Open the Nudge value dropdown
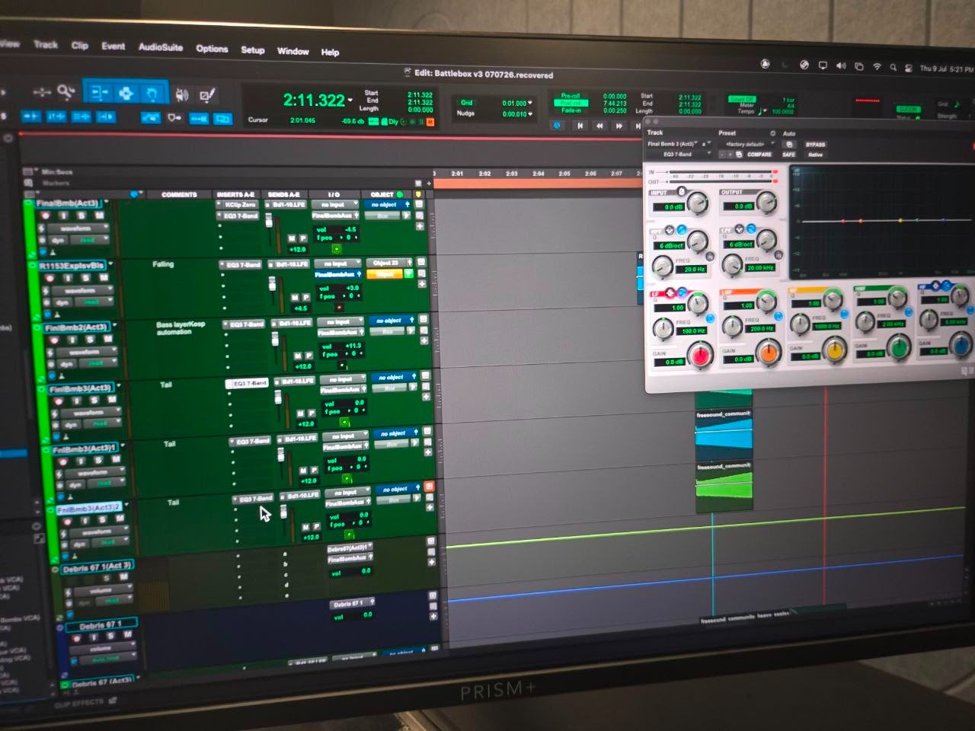This screenshot has height=731, width=975. (x=530, y=114)
